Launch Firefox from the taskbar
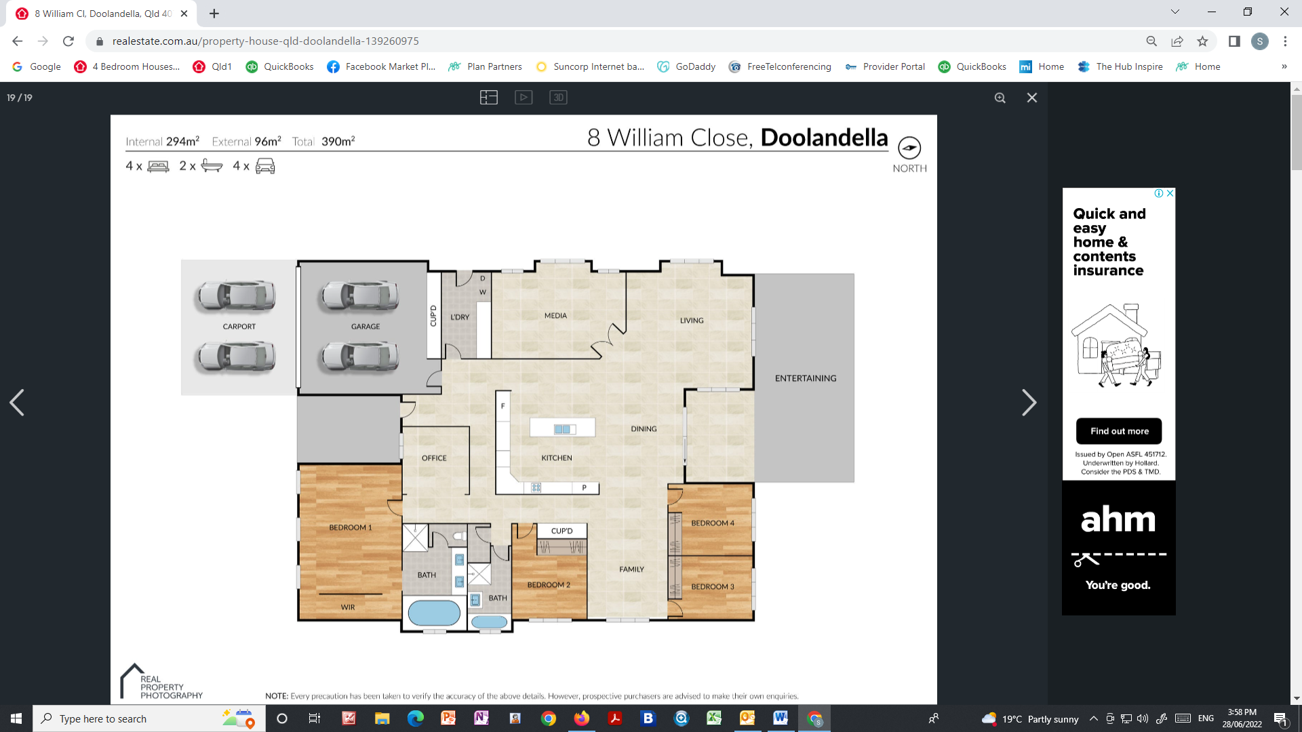 [582, 718]
